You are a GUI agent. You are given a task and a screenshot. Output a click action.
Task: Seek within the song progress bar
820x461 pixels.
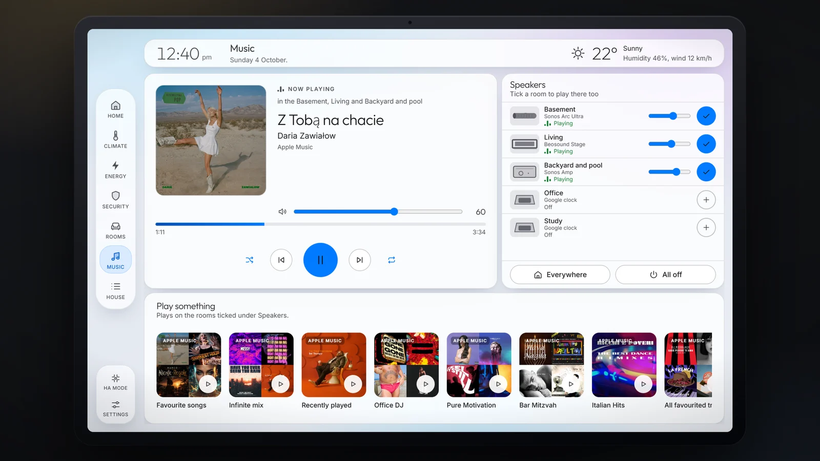321,224
